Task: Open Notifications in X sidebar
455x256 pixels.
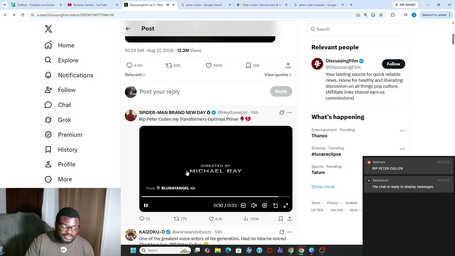Action: (x=69, y=75)
